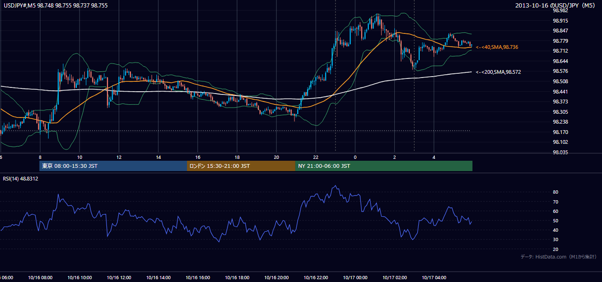Click price axis label 98.373

pyautogui.click(x=560, y=102)
